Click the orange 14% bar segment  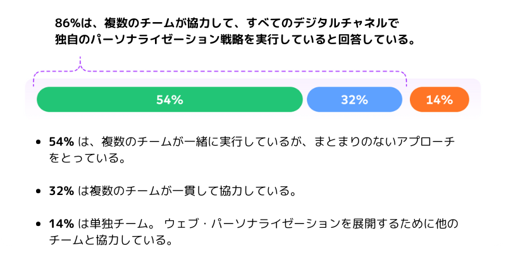pos(439,100)
